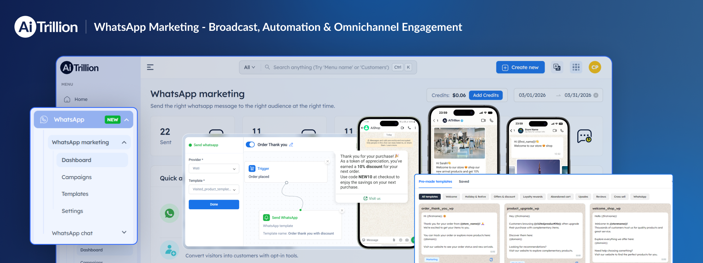Open Campaigns in the sidebar

pos(77,177)
